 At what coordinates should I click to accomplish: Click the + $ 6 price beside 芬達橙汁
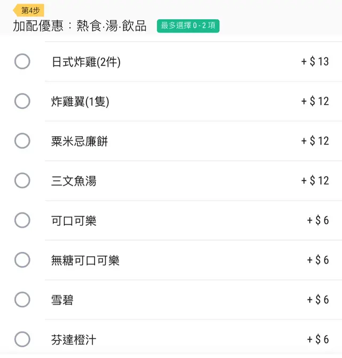[x=318, y=339]
